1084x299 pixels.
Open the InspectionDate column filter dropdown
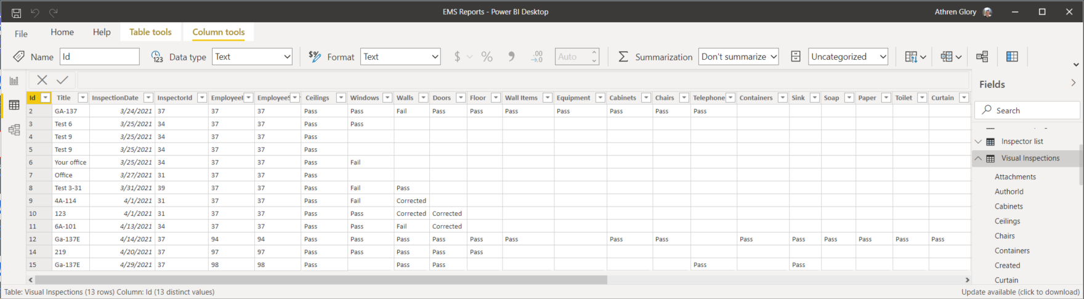pos(148,98)
